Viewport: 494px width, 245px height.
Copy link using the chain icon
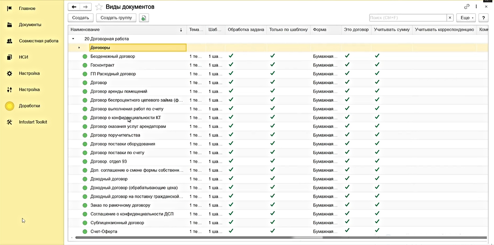pos(467,7)
